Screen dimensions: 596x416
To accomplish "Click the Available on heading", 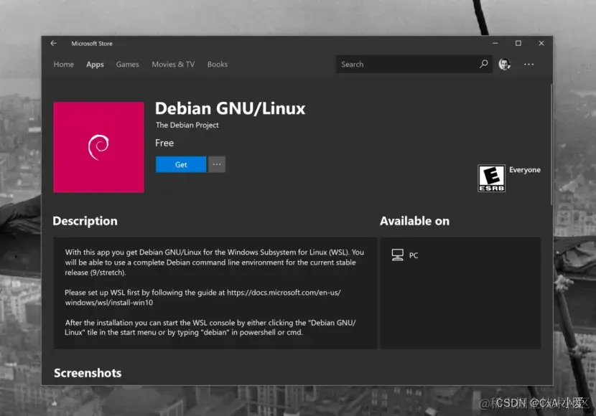I will click(414, 221).
